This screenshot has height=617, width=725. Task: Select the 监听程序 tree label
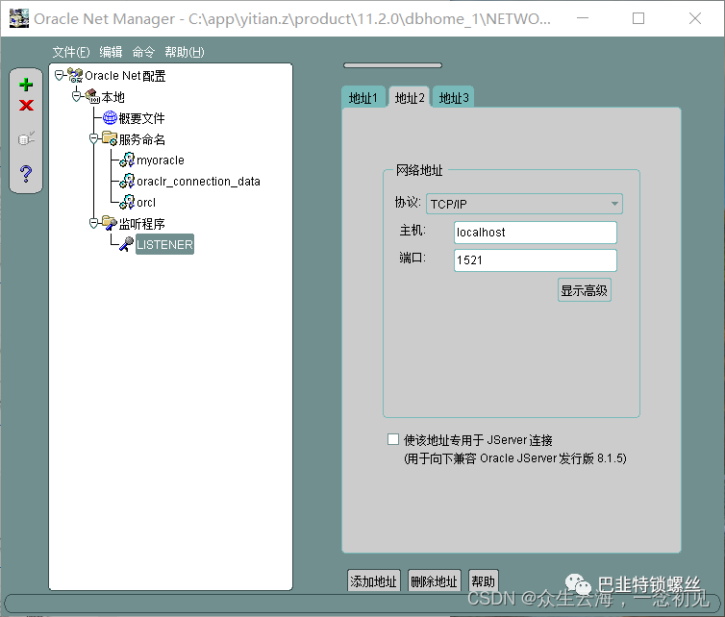click(x=141, y=224)
